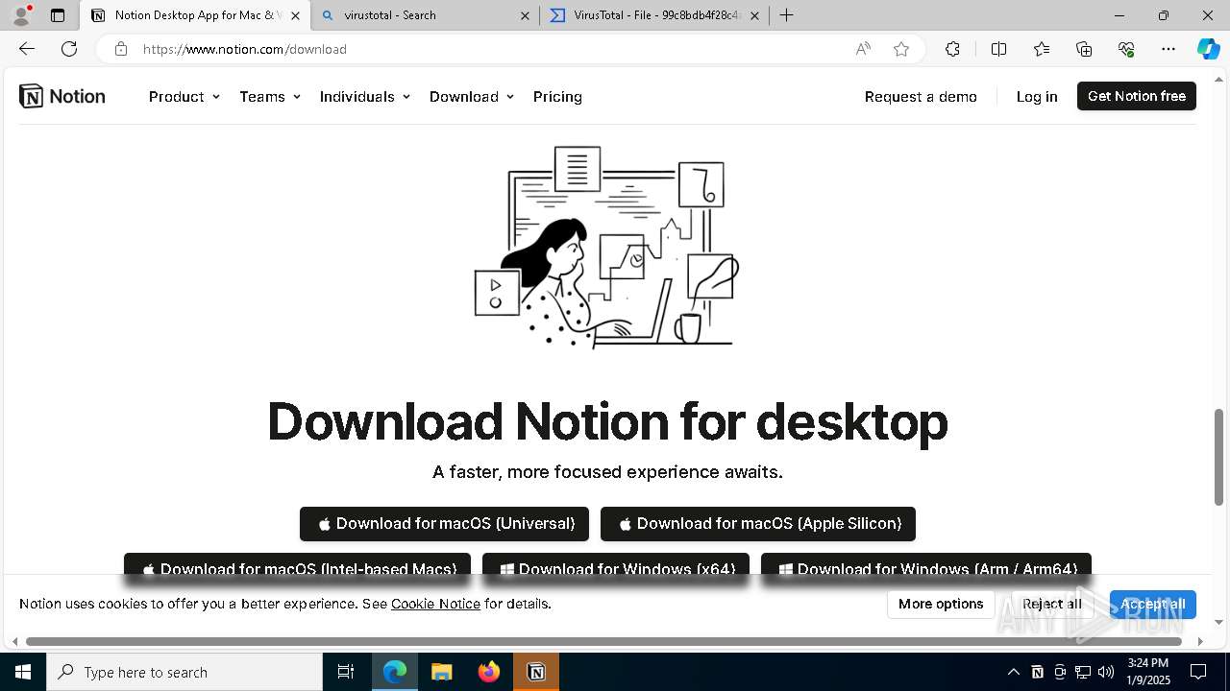
Task: Switch to the virustotal Search tab
Action: 426,15
